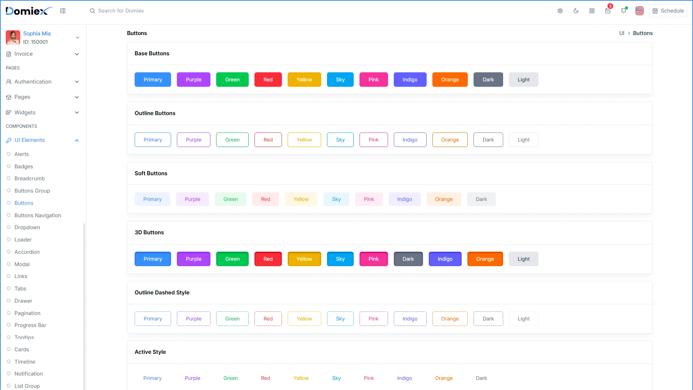Open Tabs in the sidebar
The height and width of the screenshot is (390, 693).
20,289
